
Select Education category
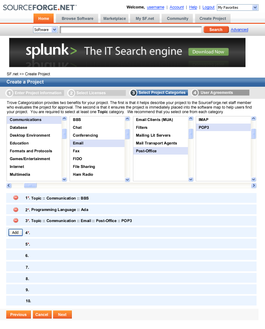click(34, 143)
